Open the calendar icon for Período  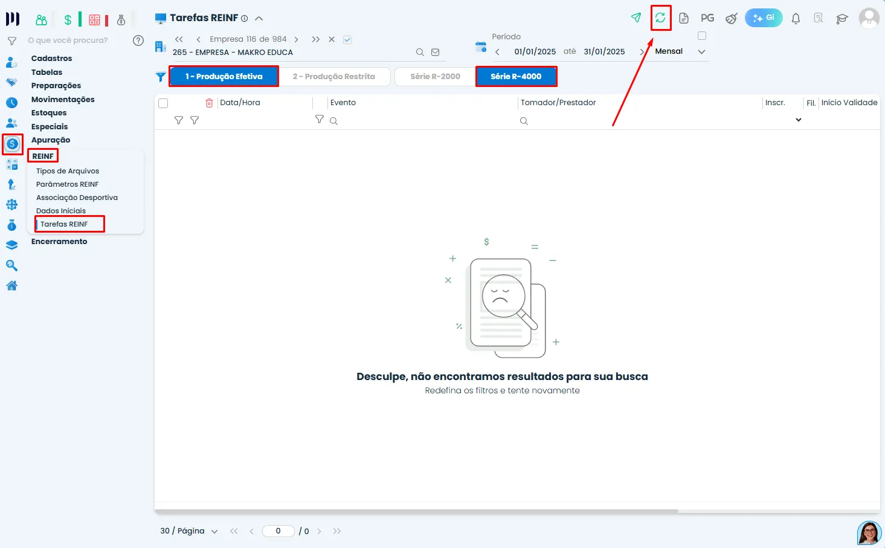[x=481, y=47]
